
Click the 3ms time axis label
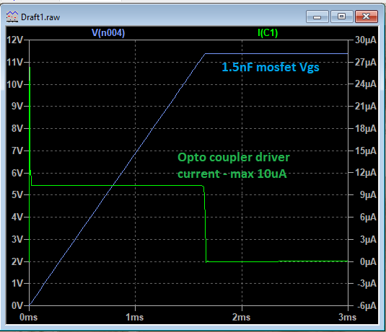[347, 318]
